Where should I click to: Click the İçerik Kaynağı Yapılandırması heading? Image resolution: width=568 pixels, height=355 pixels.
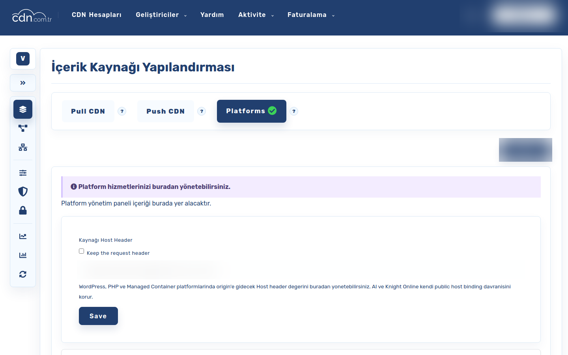143,67
